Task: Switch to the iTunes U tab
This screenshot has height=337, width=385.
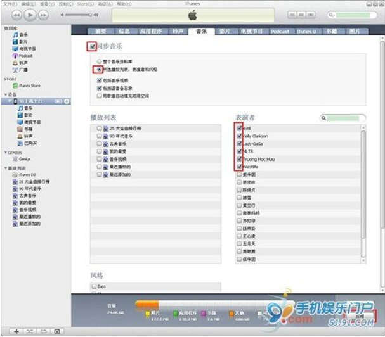Action: 306,31
